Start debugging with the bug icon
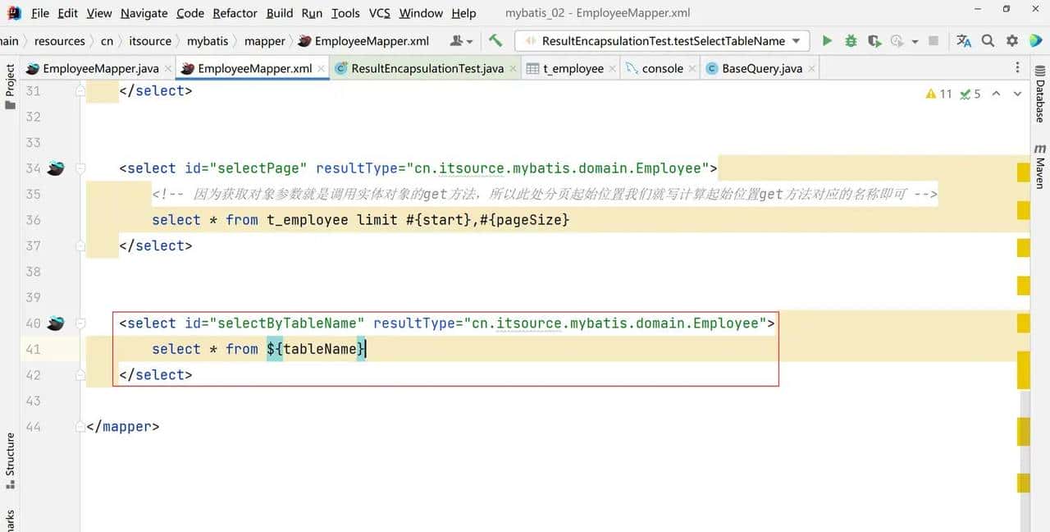Viewport: 1050px width, 532px height. pos(851,40)
